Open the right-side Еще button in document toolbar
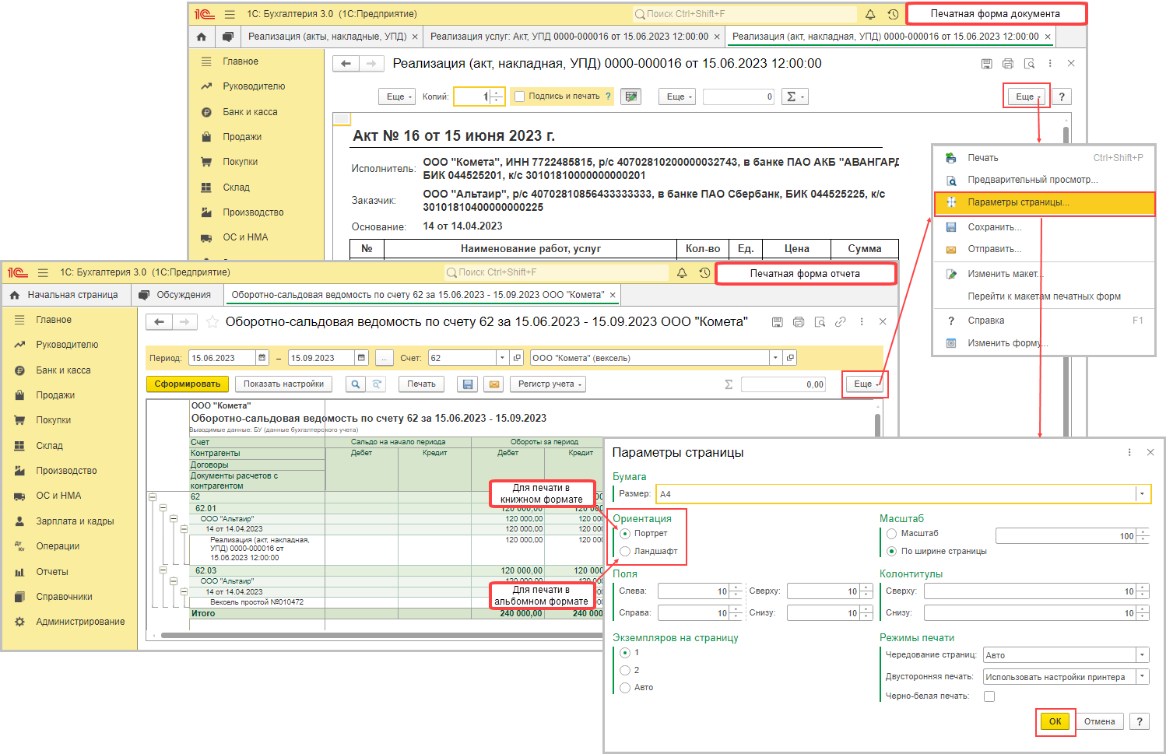Screen dimensions: 1166x754 click(x=1027, y=96)
